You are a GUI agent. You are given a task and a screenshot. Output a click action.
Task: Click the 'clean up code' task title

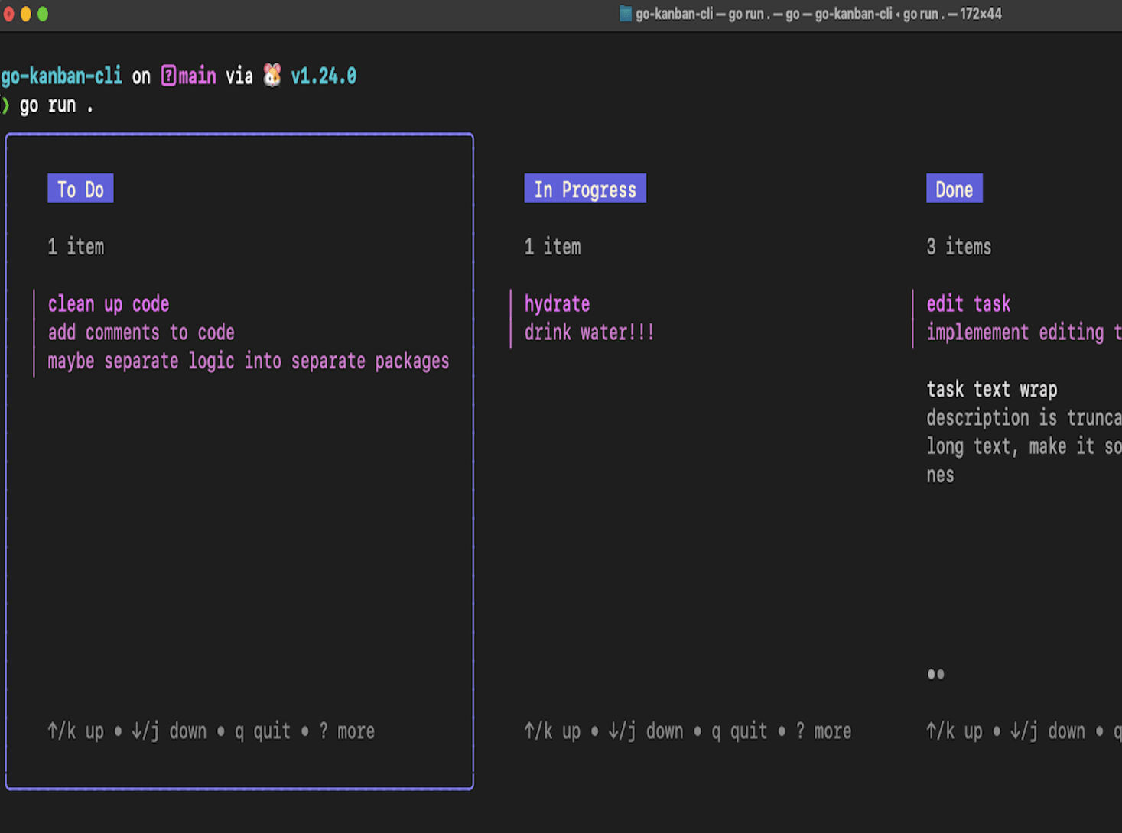tap(109, 304)
